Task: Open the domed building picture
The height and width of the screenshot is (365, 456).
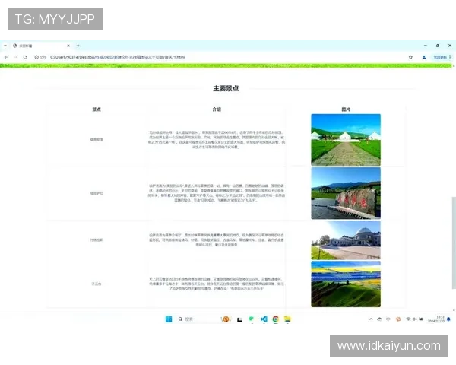Action: pyautogui.click(x=346, y=240)
